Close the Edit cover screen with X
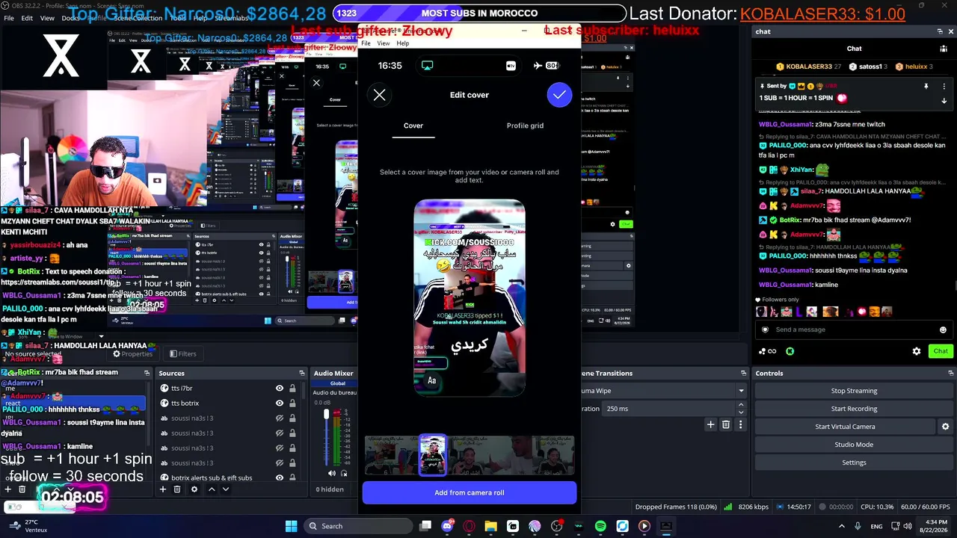 [x=380, y=95]
